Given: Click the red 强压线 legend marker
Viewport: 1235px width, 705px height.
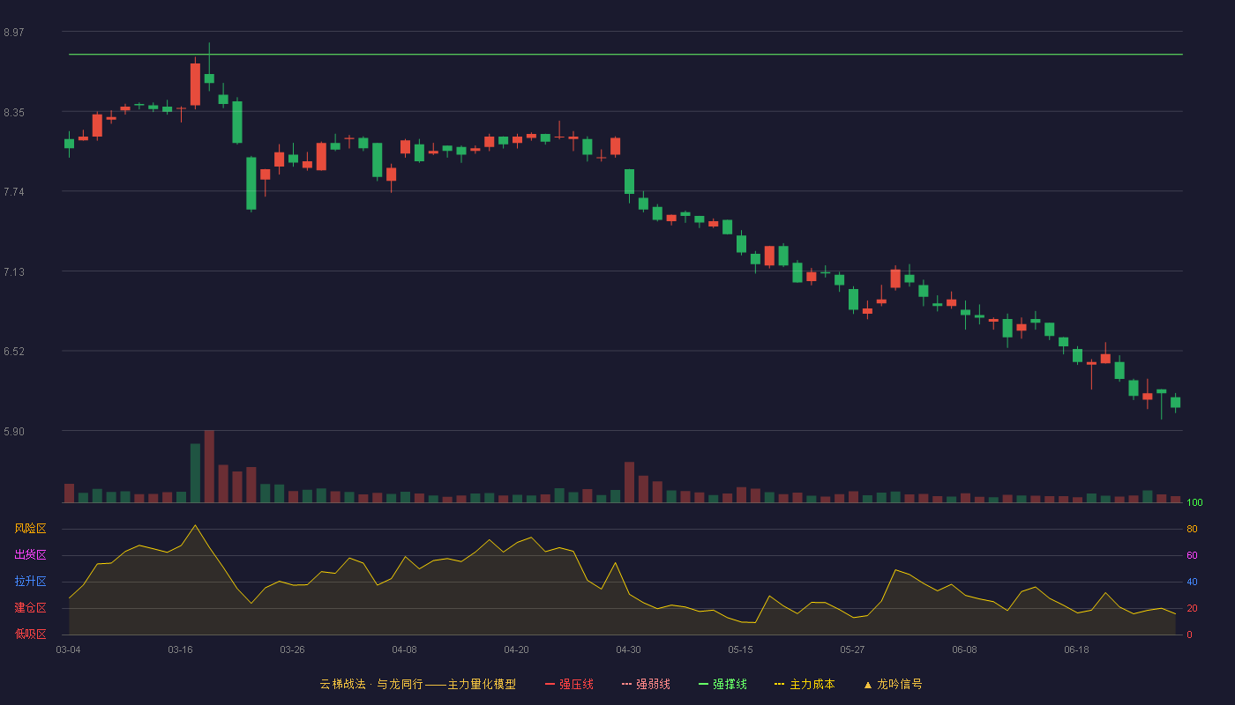Looking at the screenshot, I should tap(550, 684).
